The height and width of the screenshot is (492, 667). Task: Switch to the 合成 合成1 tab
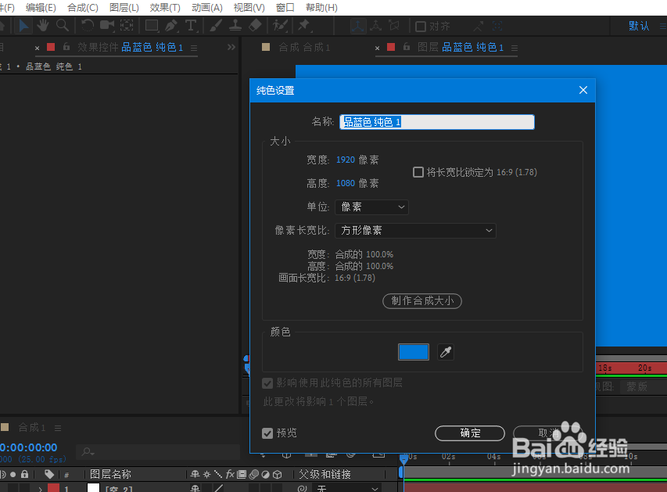click(x=305, y=47)
